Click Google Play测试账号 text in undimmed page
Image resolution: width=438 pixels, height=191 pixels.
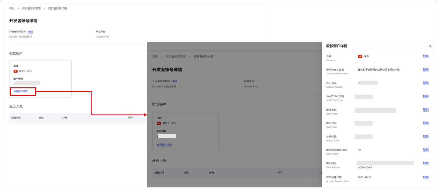coord(21,37)
